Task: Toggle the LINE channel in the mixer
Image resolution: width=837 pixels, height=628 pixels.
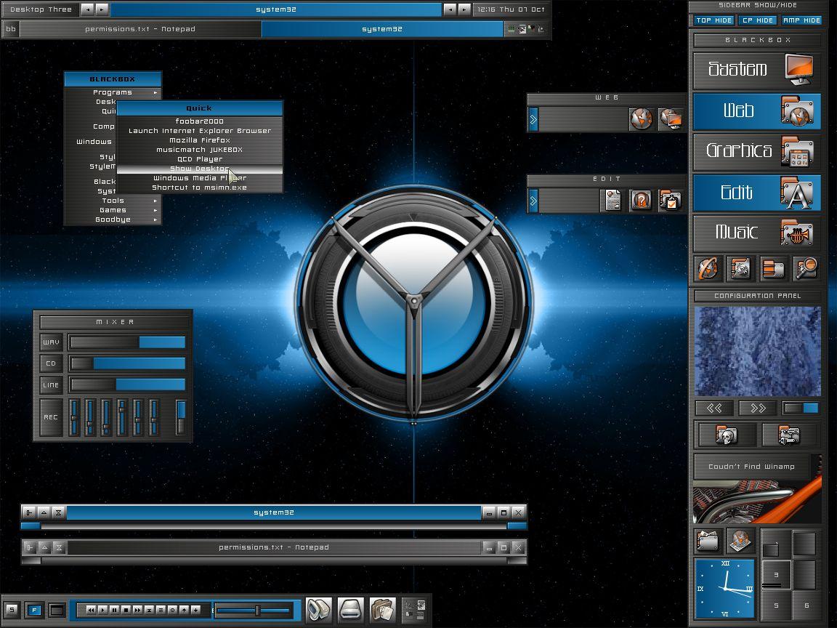Action: coord(51,385)
